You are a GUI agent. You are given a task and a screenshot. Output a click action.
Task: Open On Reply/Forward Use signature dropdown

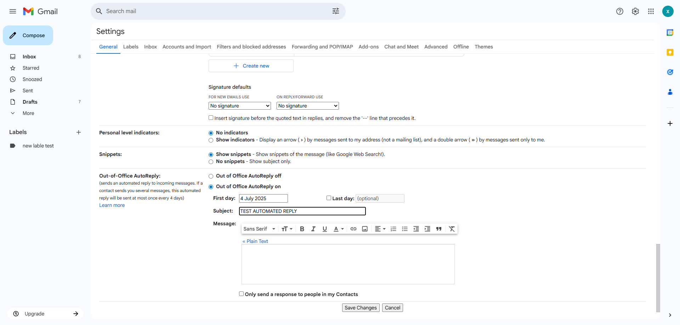pyautogui.click(x=308, y=106)
